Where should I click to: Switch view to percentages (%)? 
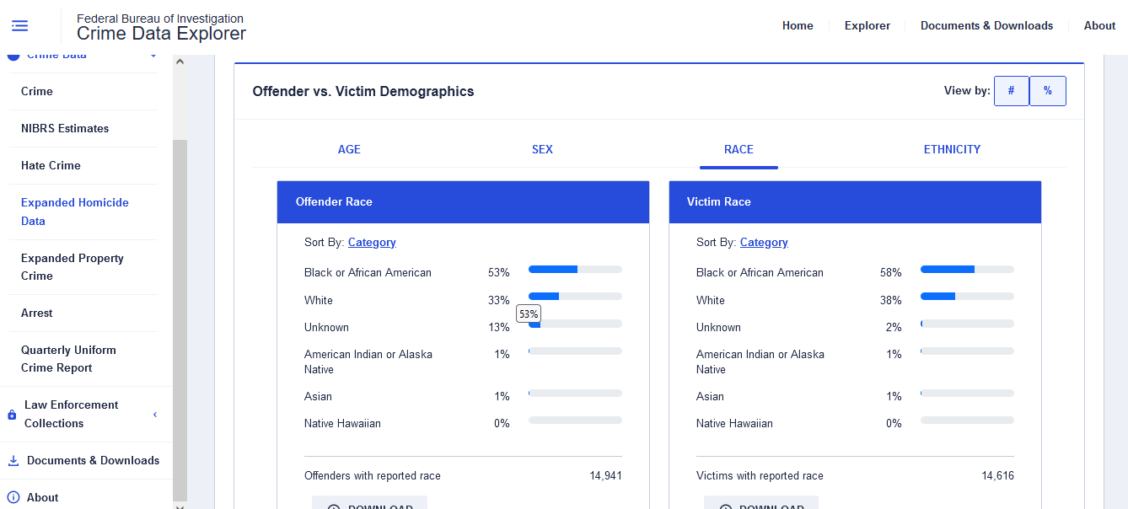click(1047, 91)
